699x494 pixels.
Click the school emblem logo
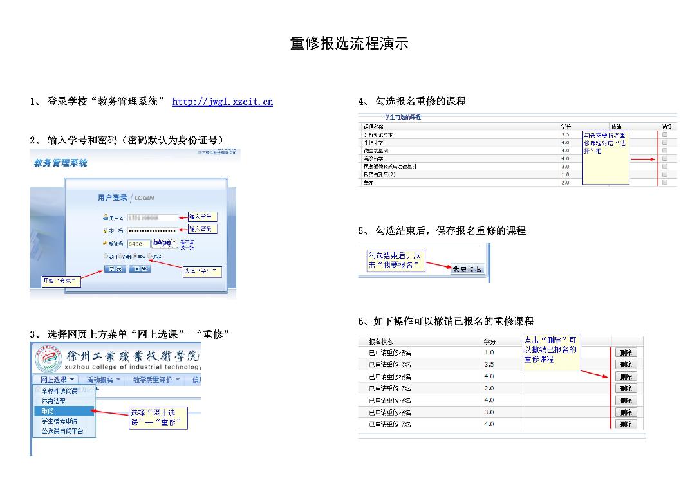pyautogui.click(x=48, y=359)
